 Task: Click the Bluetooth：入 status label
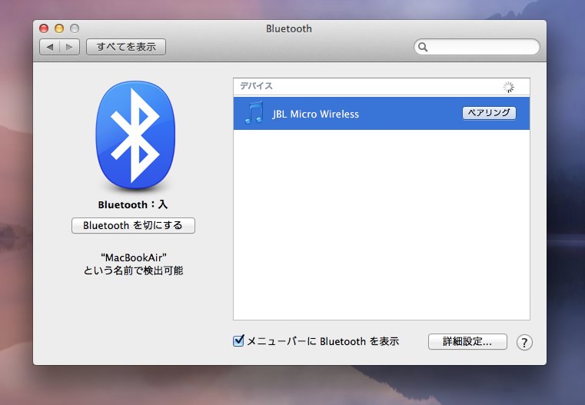point(133,204)
